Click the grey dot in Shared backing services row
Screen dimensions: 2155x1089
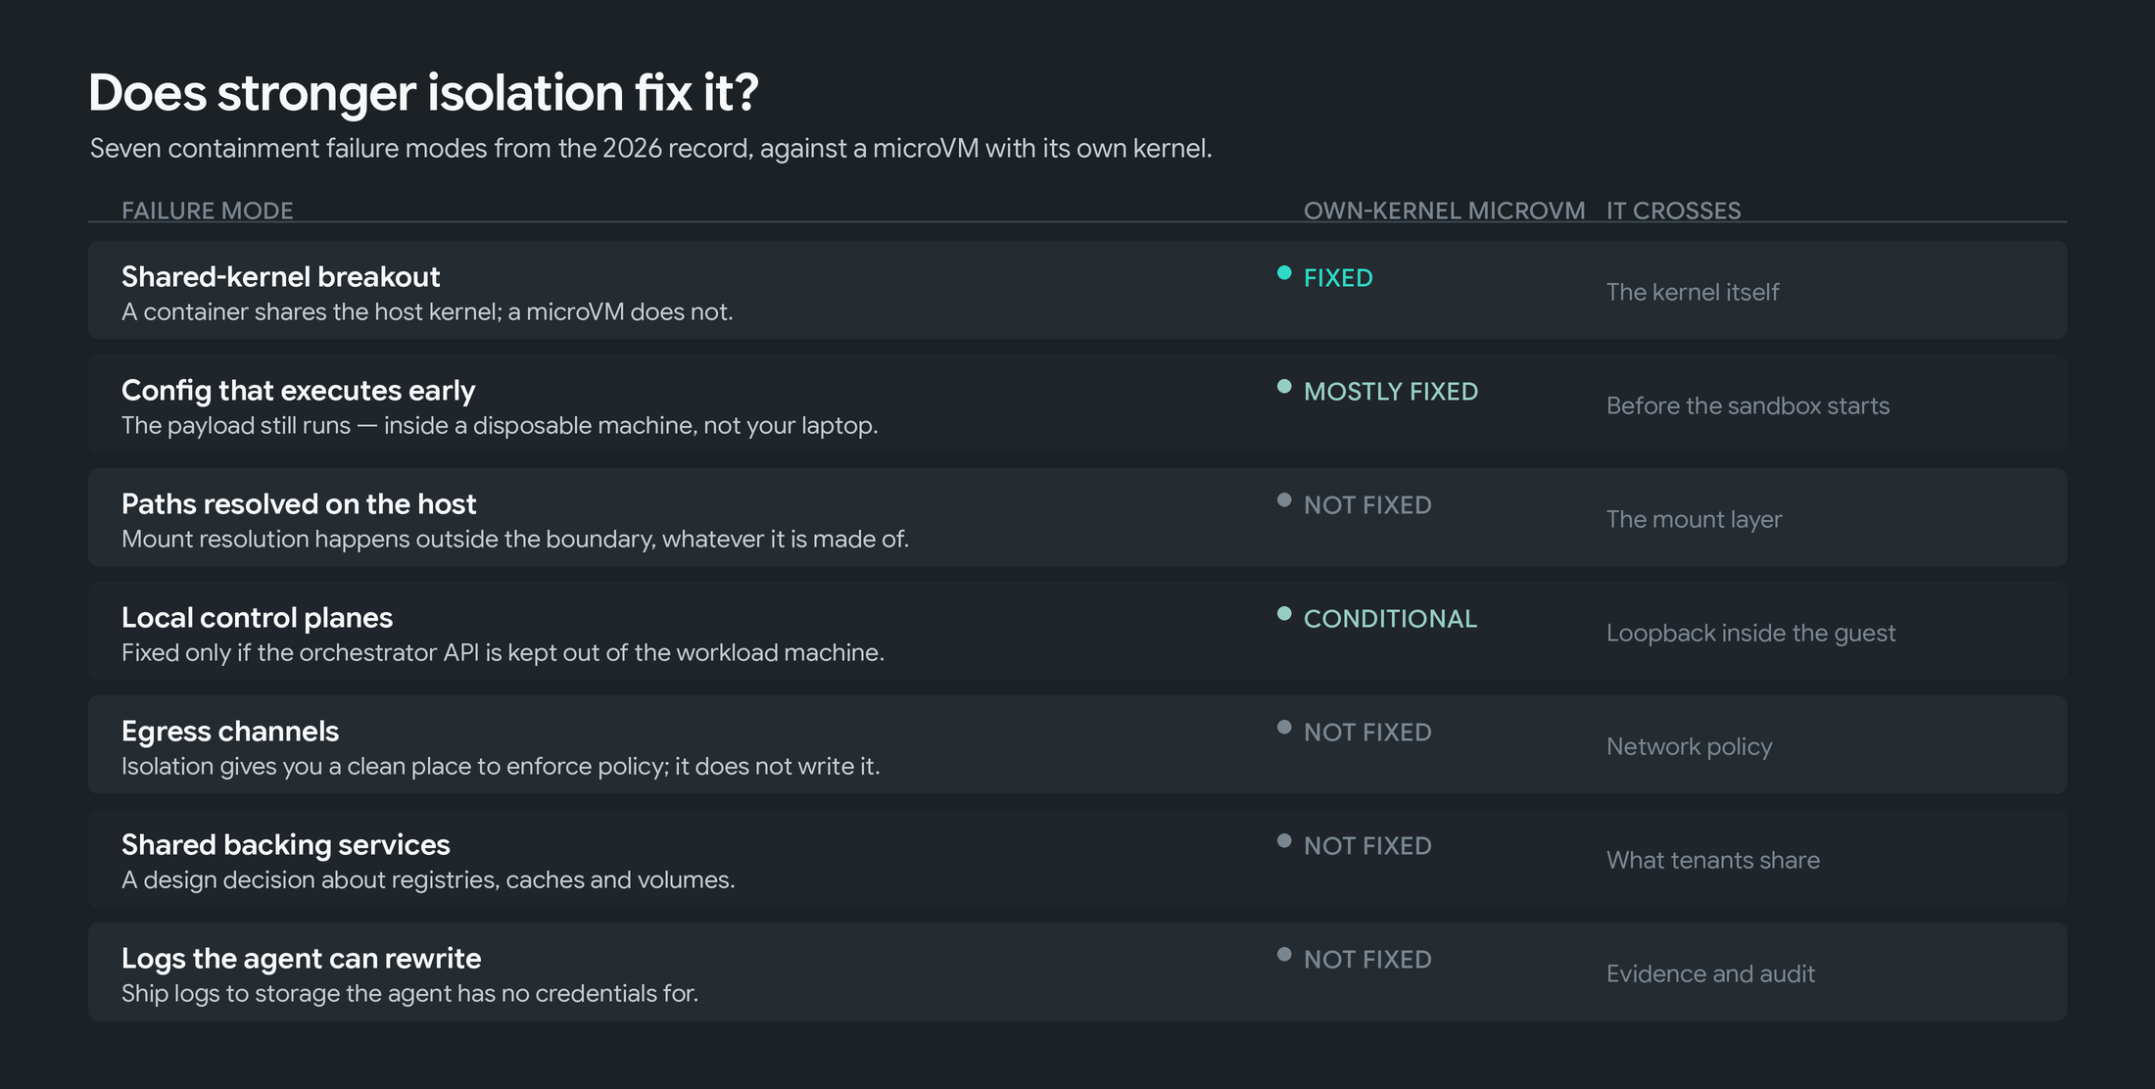tap(1284, 841)
